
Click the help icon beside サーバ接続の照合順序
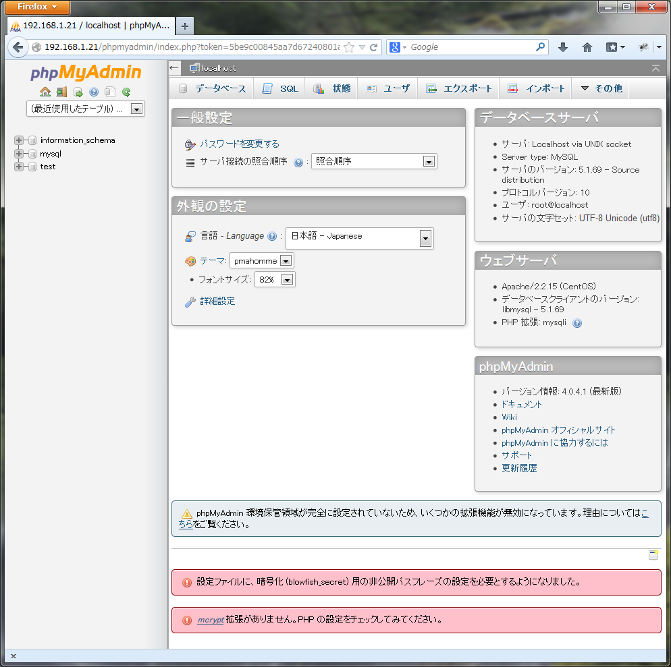coord(298,163)
